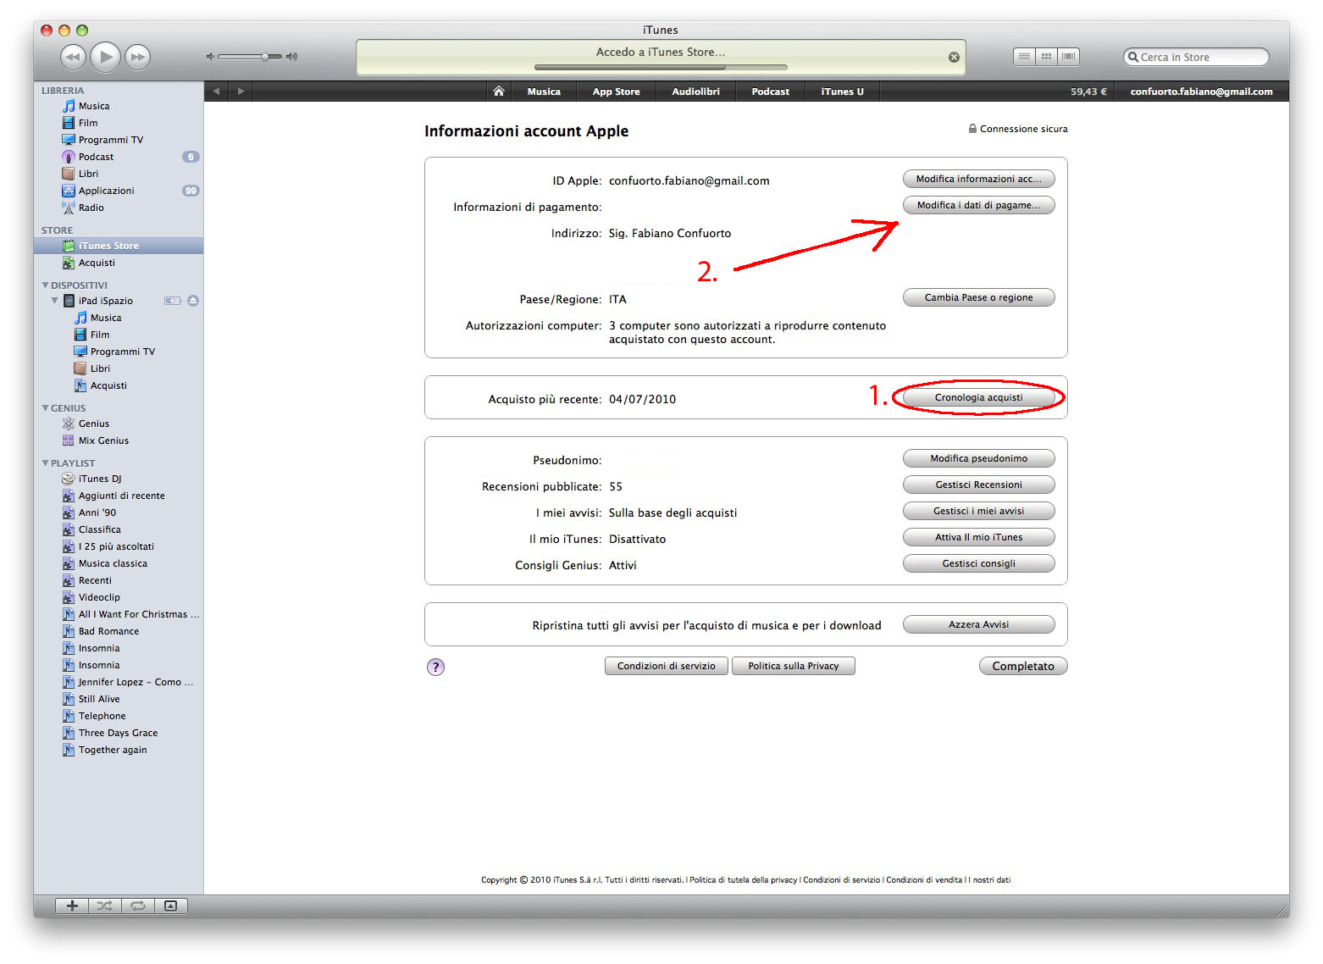Open Cronologia acquisti purchase history
Screen dimensions: 1323x964
pyautogui.click(x=978, y=397)
